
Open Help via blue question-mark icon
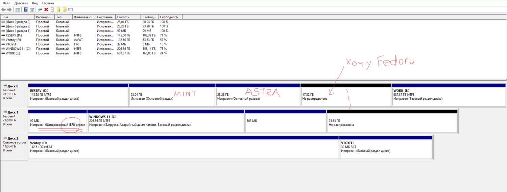(26, 9)
